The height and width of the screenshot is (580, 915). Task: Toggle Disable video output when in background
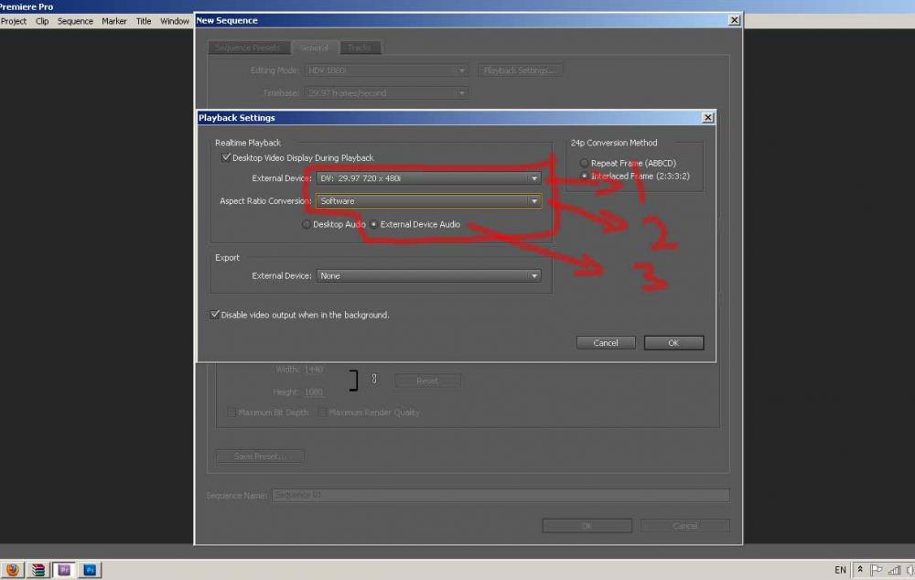pos(215,315)
